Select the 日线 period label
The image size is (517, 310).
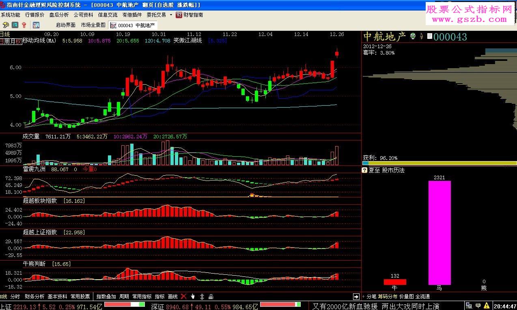[5, 34]
